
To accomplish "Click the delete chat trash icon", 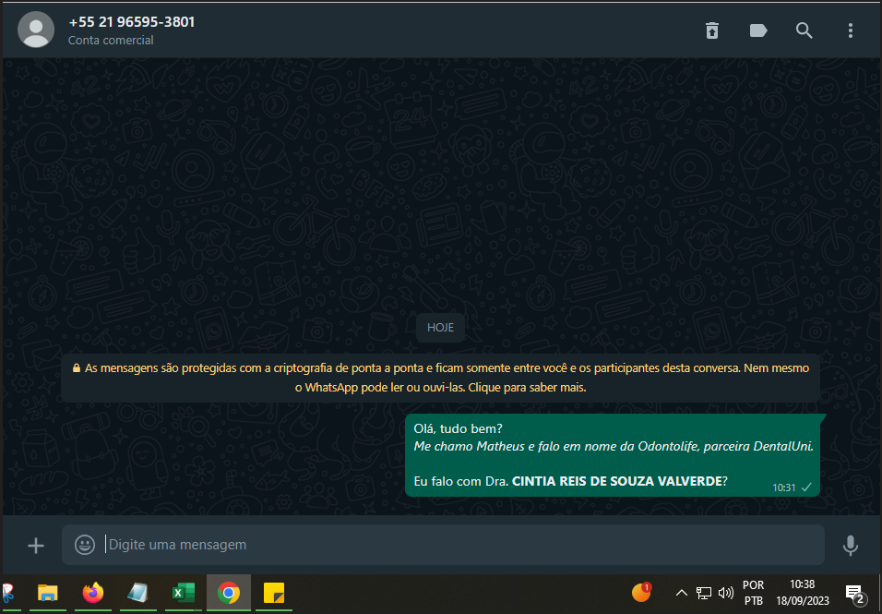I will point(712,30).
